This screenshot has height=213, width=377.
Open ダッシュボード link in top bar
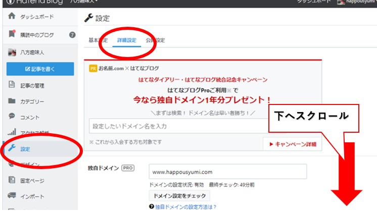coord(313,2)
